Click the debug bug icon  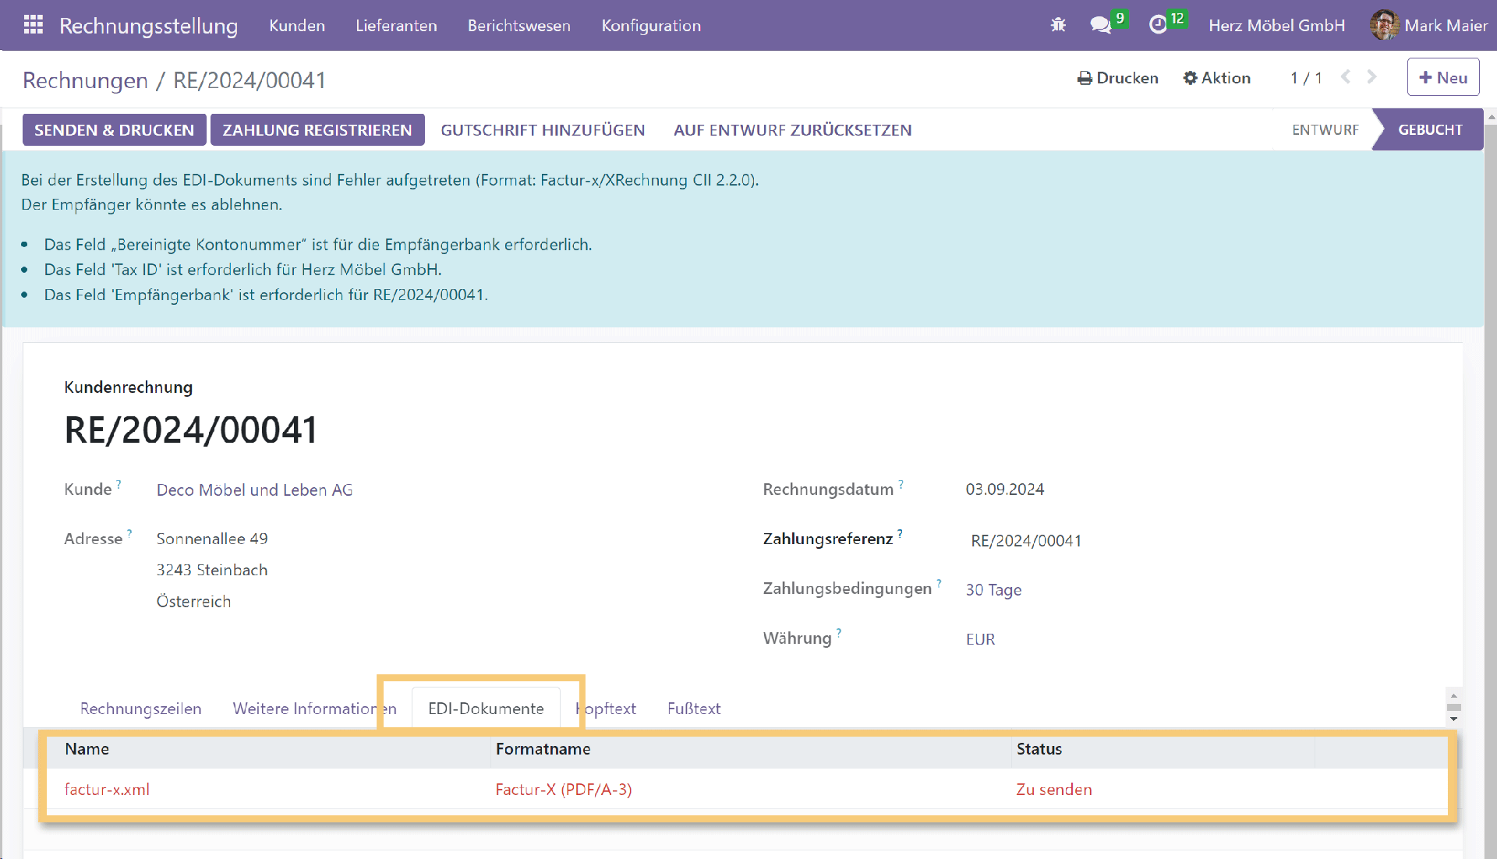tap(1058, 25)
